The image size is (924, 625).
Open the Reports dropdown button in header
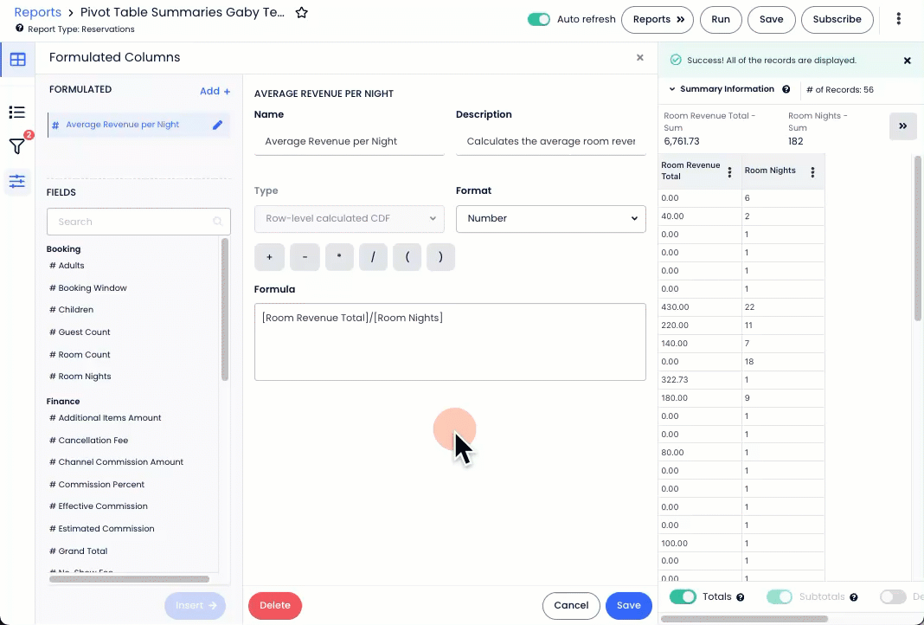point(658,19)
